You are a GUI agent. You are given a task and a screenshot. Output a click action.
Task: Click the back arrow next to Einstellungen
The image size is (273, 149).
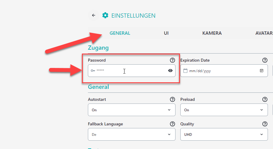pos(94,15)
